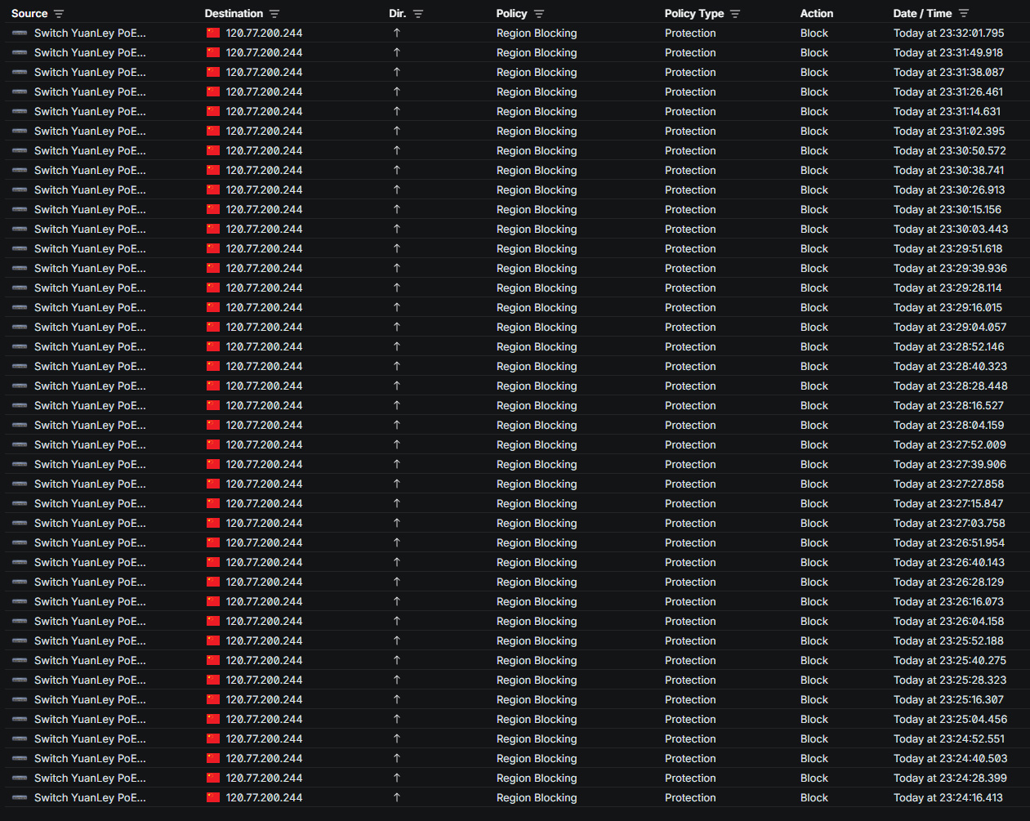
Task: Click the Source column header label
Action: tap(29, 14)
